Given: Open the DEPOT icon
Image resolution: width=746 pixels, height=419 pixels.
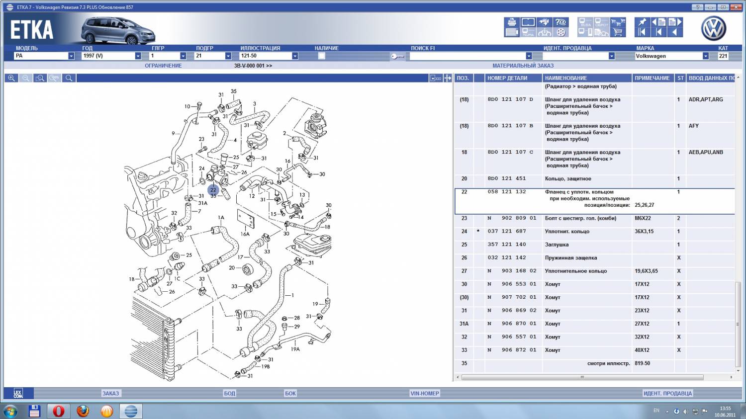Looking at the screenshot, I should coord(601,22).
